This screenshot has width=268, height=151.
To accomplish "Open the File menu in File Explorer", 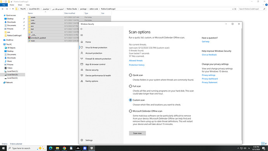I will 4,5.
